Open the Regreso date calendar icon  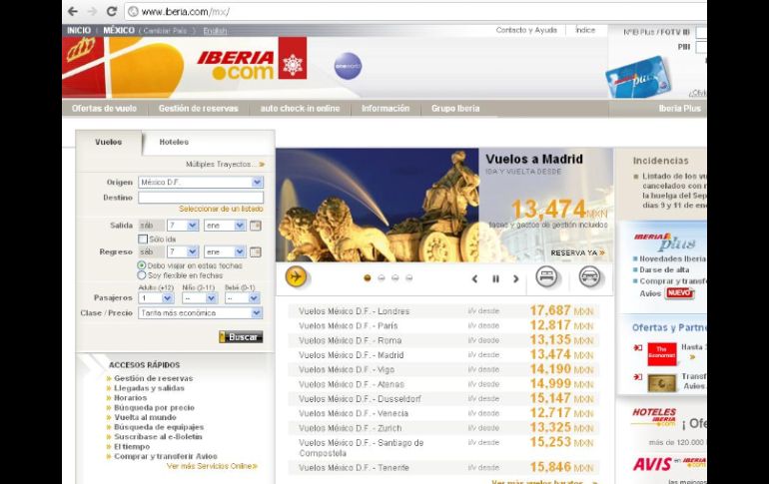255,252
